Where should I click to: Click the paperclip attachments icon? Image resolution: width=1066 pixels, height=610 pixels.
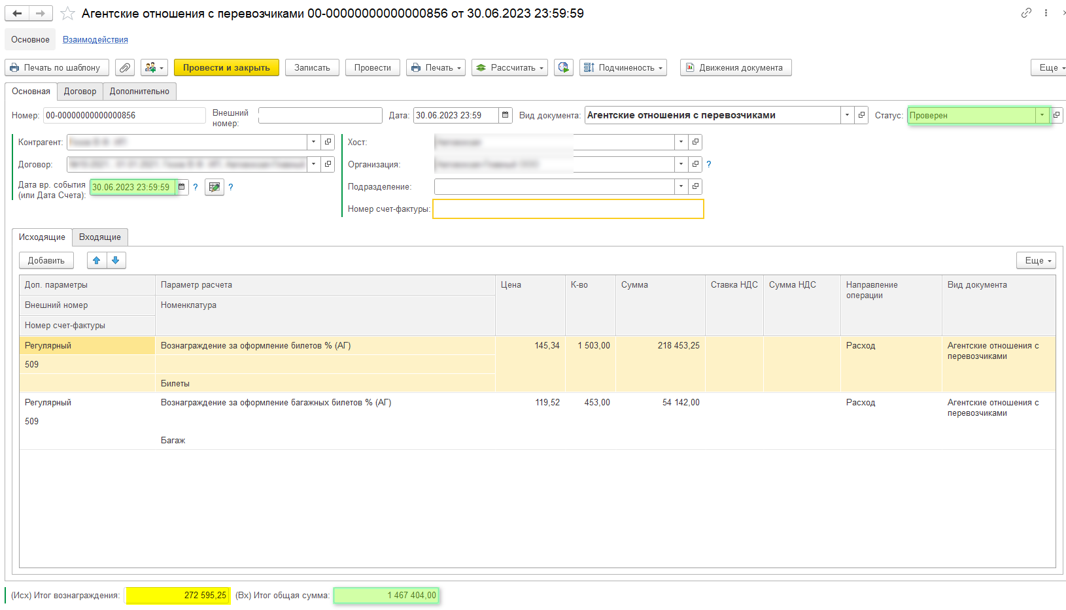click(x=125, y=68)
